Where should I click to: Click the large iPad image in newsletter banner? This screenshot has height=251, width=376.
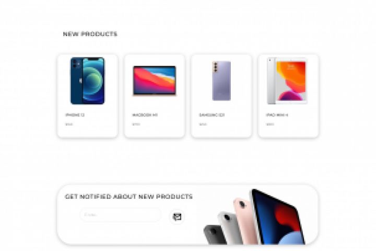[278, 217]
